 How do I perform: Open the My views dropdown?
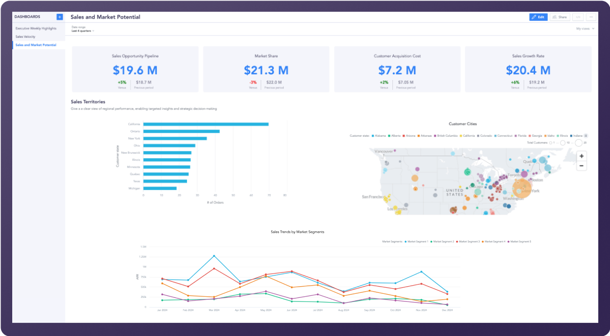click(x=585, y=29)
